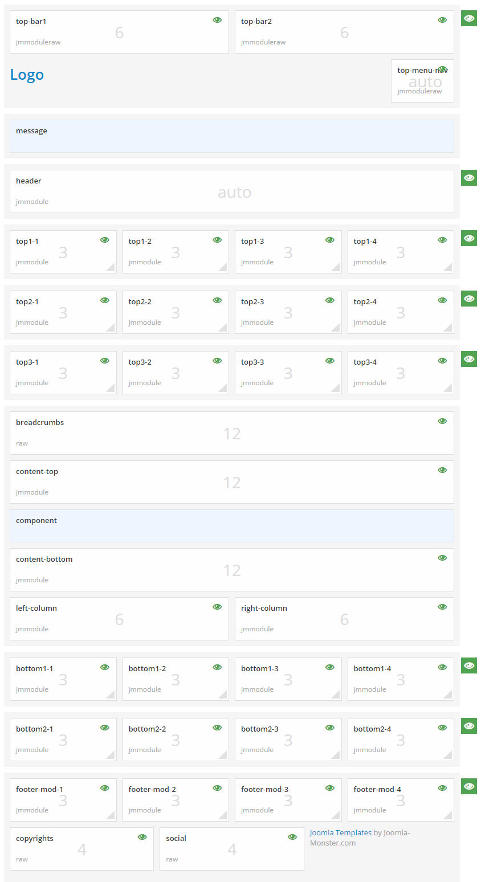This screenshot has width=481, height=882.
Task: Open the Joomla Templates link
Action: coord(340,832)
